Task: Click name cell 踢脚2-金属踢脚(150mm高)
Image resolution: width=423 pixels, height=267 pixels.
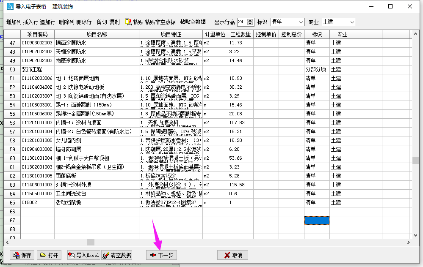Action: pyautogui.click(x=97, y=114)
